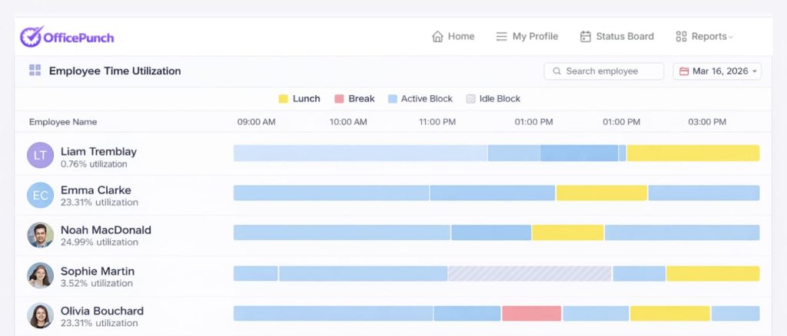This screenshot has width=787, height=336.
Task: Click the magnifier icon in search box
Action: (556, 71)
